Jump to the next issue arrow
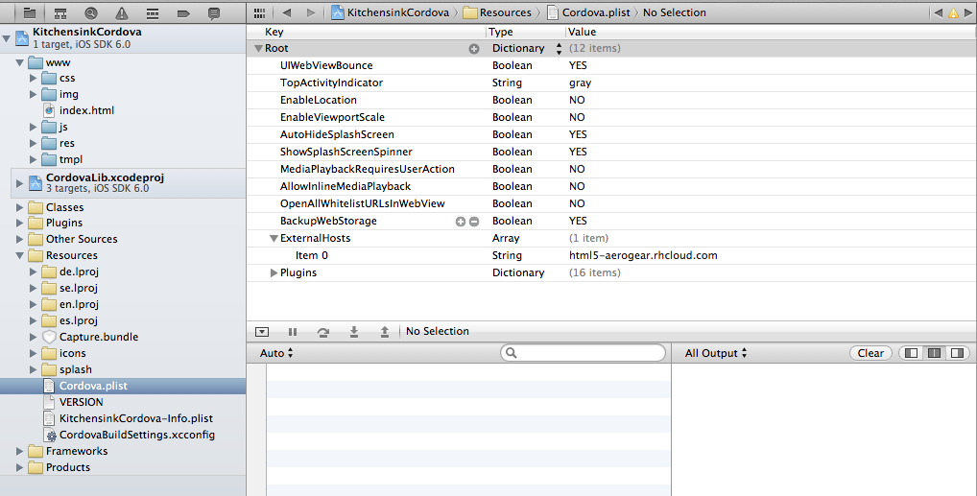This screenshot has height=496, width=977. point(968,12)
